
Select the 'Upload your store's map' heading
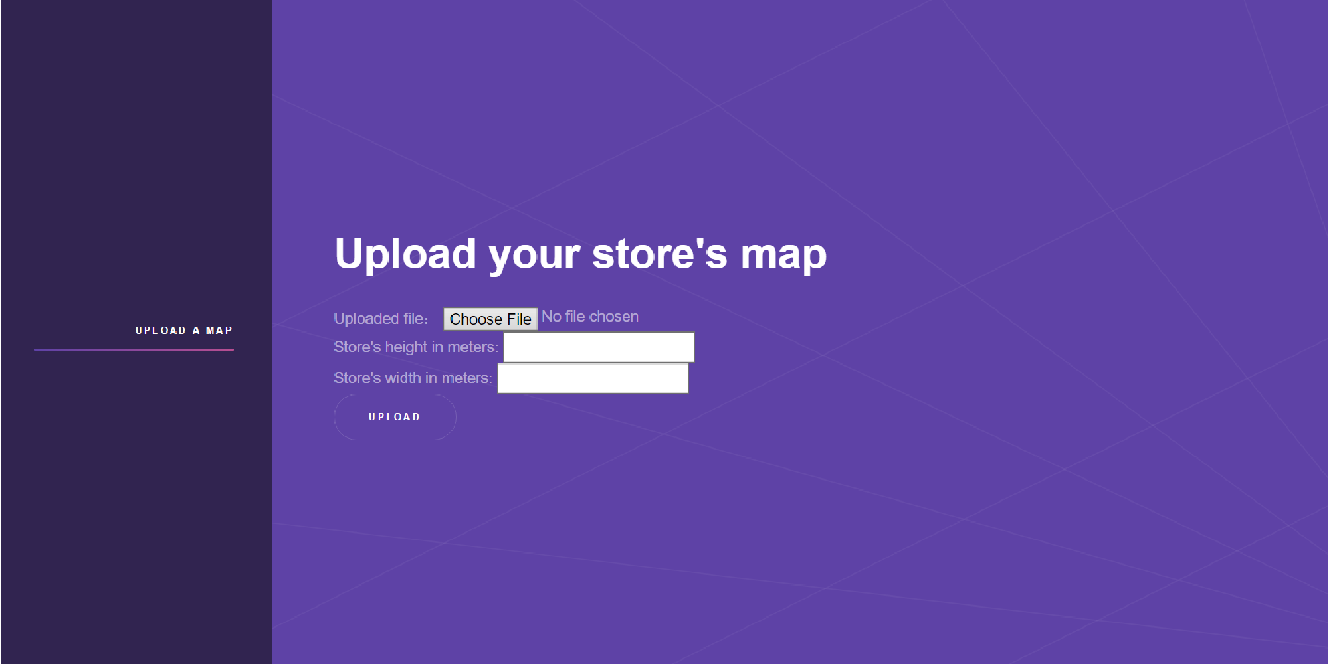point(581,254)
